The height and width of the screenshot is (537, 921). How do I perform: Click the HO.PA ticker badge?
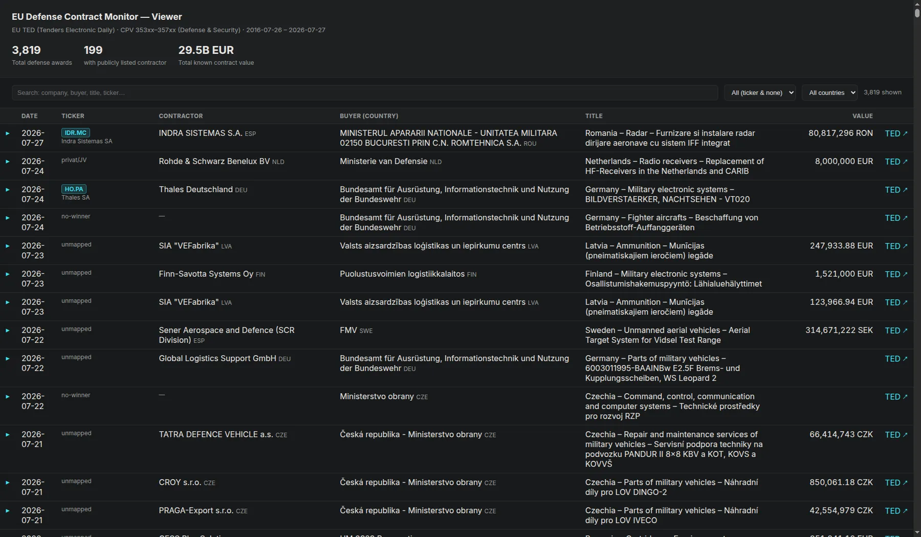pyautogui.click(x=74, y=189)
